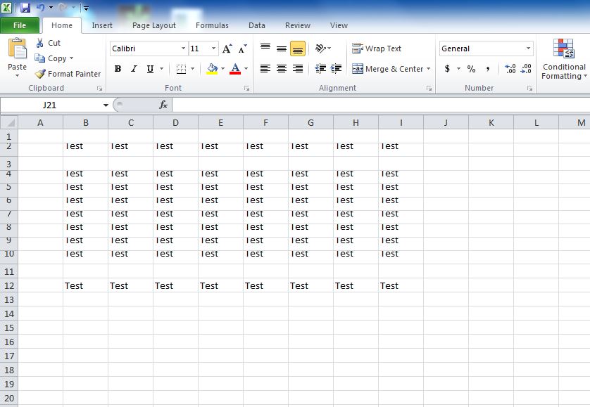Viewport: 590px width, 407px height.
Task: Toggle Italic formatting
Action: (x=134, y=69)
